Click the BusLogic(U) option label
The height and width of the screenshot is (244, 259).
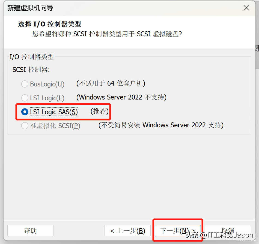point(47,84)
